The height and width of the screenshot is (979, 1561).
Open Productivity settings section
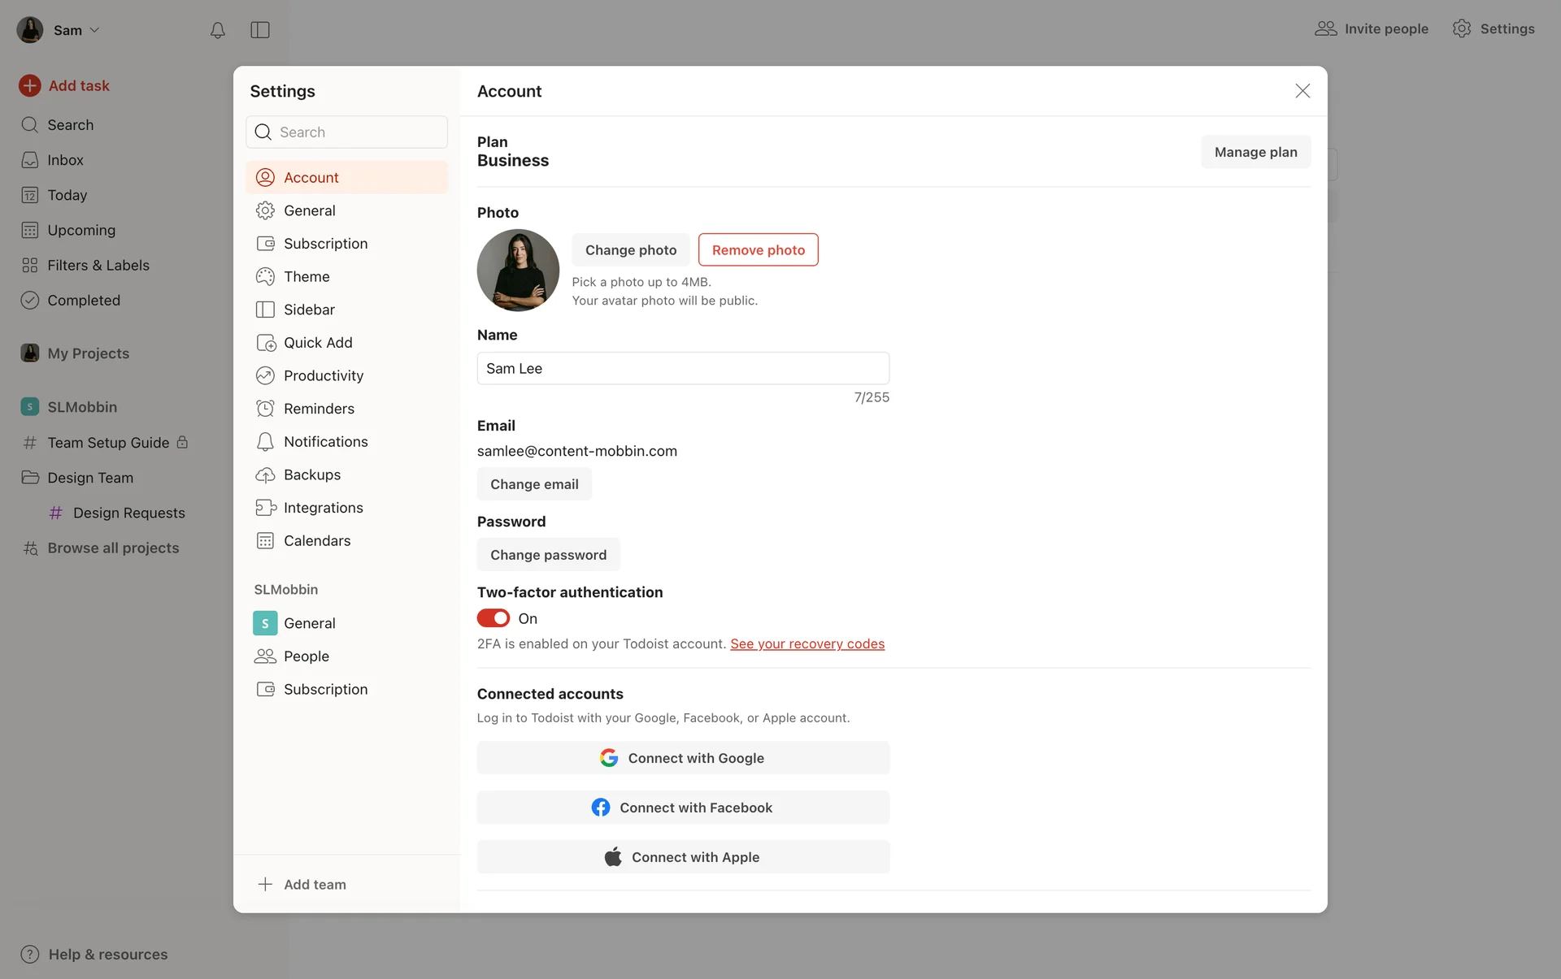click(x=323, y=375)
